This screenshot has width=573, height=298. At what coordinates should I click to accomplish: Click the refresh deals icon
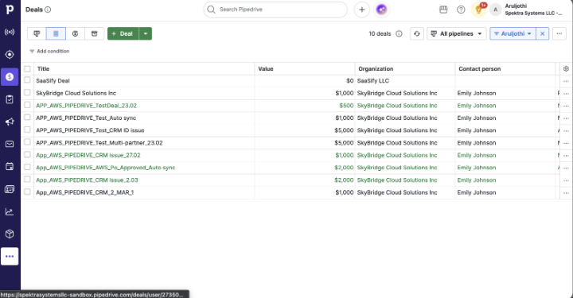417,33
